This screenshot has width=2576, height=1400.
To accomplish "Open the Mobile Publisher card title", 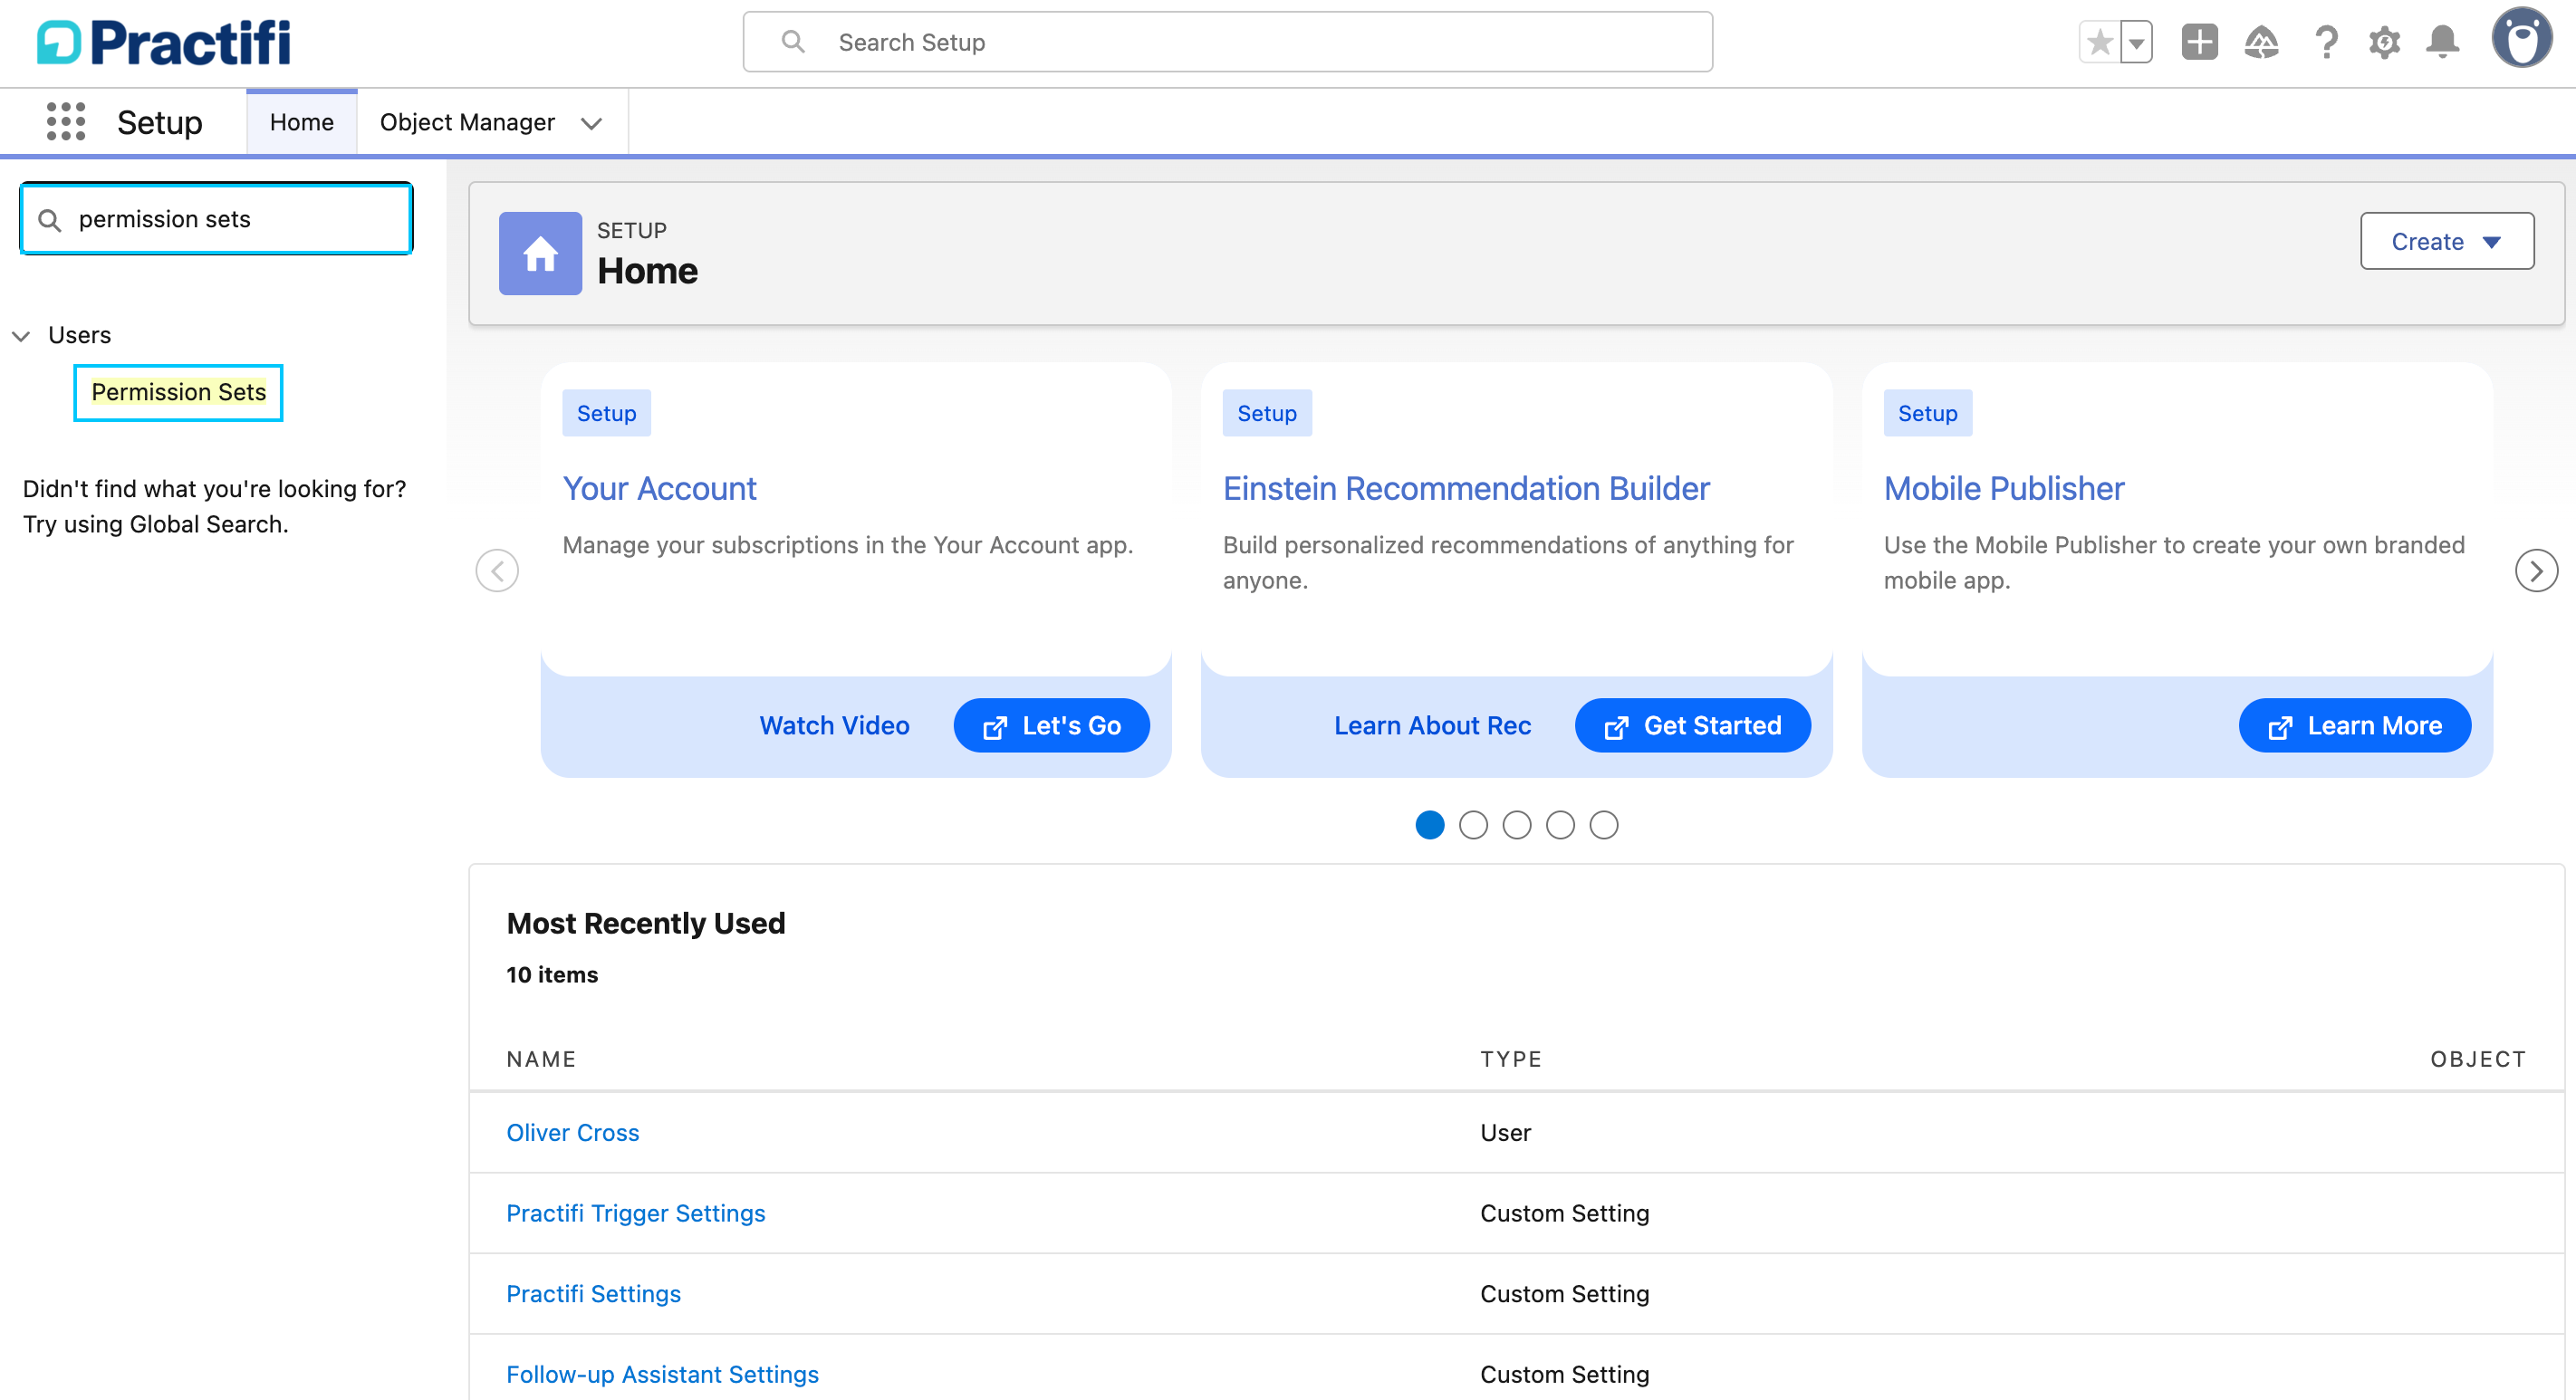I will [2003, 488].
